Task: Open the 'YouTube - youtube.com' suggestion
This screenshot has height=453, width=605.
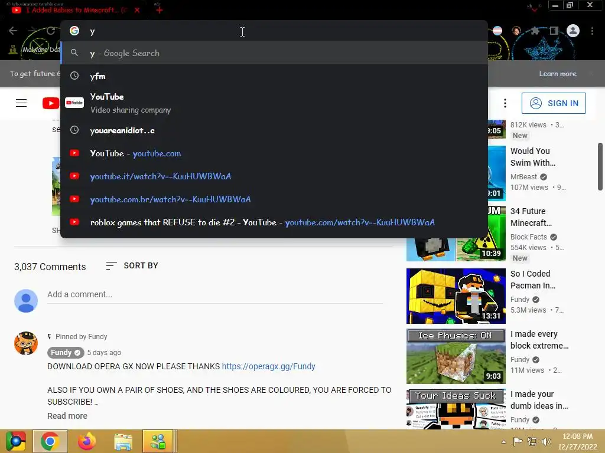Action: (x=274, y=153)
